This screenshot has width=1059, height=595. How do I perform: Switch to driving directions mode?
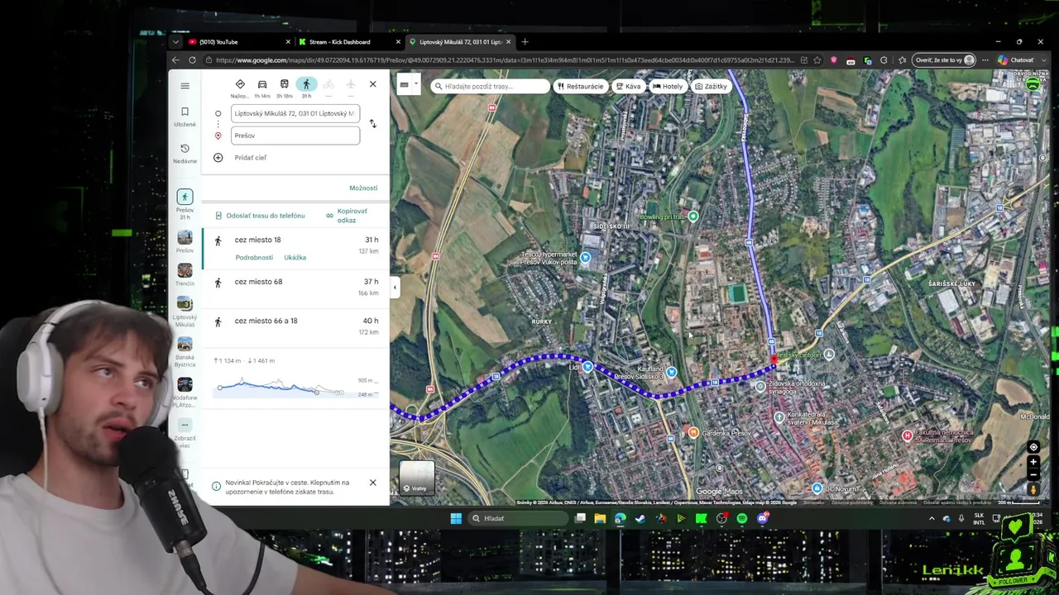[x=262, y=84]
